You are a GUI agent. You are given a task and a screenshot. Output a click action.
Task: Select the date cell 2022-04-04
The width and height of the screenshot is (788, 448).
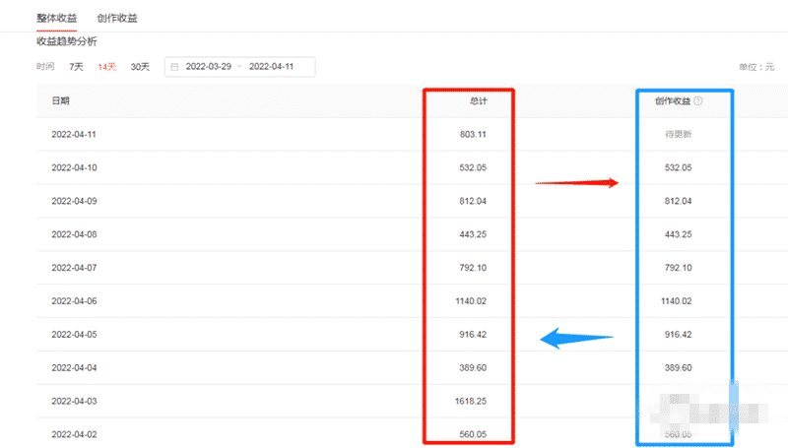[74, 367]
